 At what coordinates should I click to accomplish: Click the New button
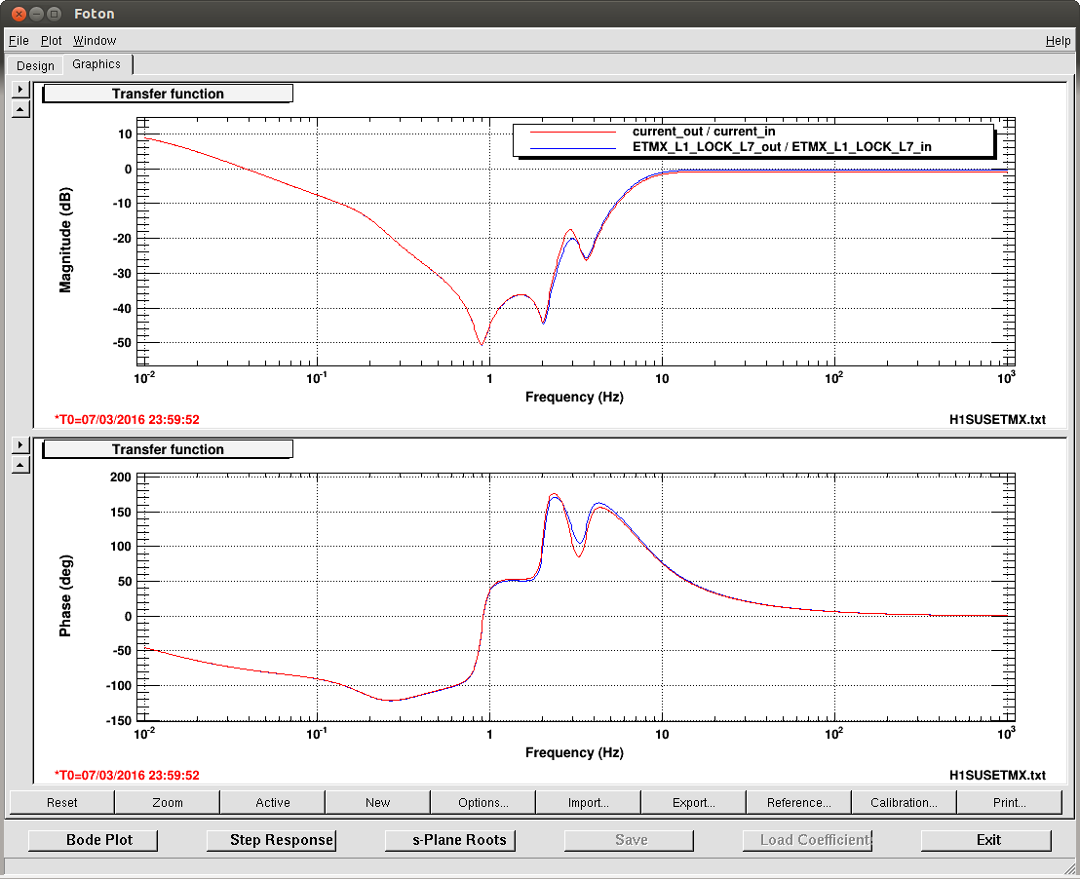point(377,803)
